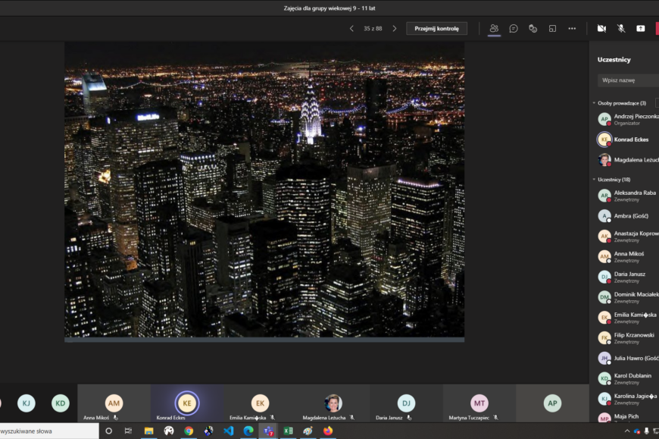Open the meeting chat icon
The height and width of the screenshot is (439, 659).
(513, 29)
